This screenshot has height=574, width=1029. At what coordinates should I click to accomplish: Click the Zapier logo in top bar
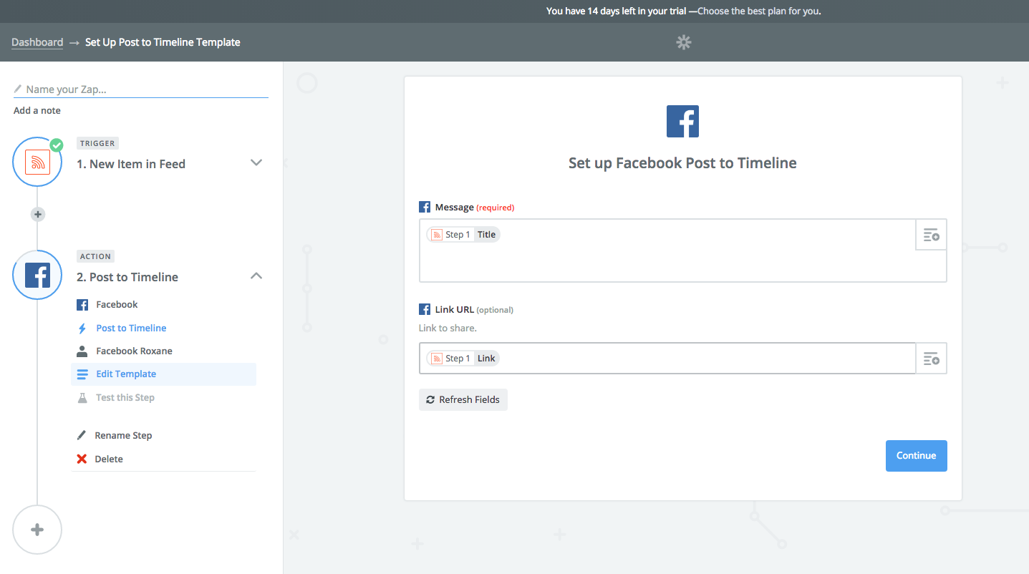click(x=684, y=43)
